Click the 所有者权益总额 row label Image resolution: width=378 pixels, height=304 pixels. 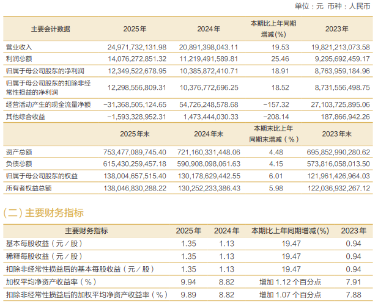pos(29,188)
